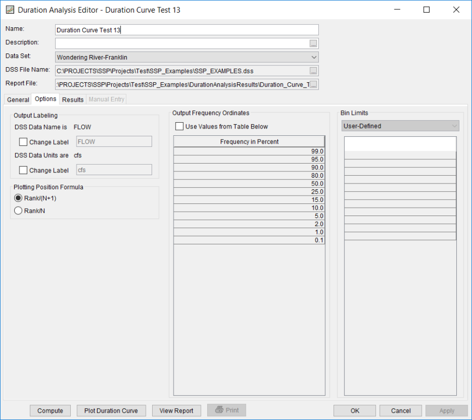Screen dimensions: 472x420
Task: Enable Change Label checkbox beside FLOW field
Action: pos(23,142)
